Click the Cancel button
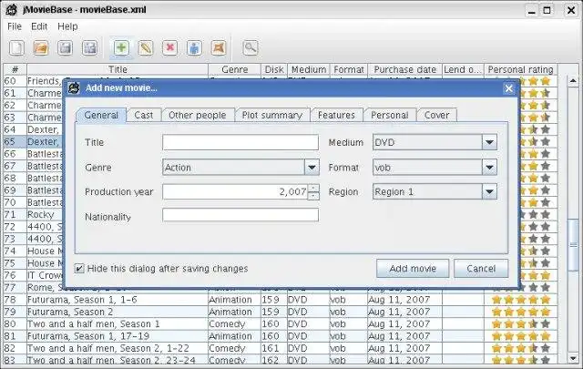This screenshot has height=369, width=583. 481,269
